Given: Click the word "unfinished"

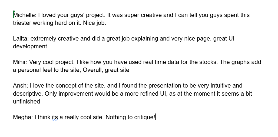Looking at the screenshot, I should click(x=27, y=102).
